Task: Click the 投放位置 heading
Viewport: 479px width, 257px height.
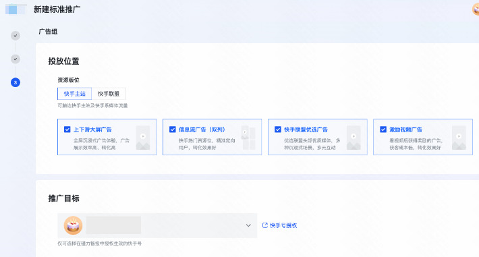Action: [64, 61]
